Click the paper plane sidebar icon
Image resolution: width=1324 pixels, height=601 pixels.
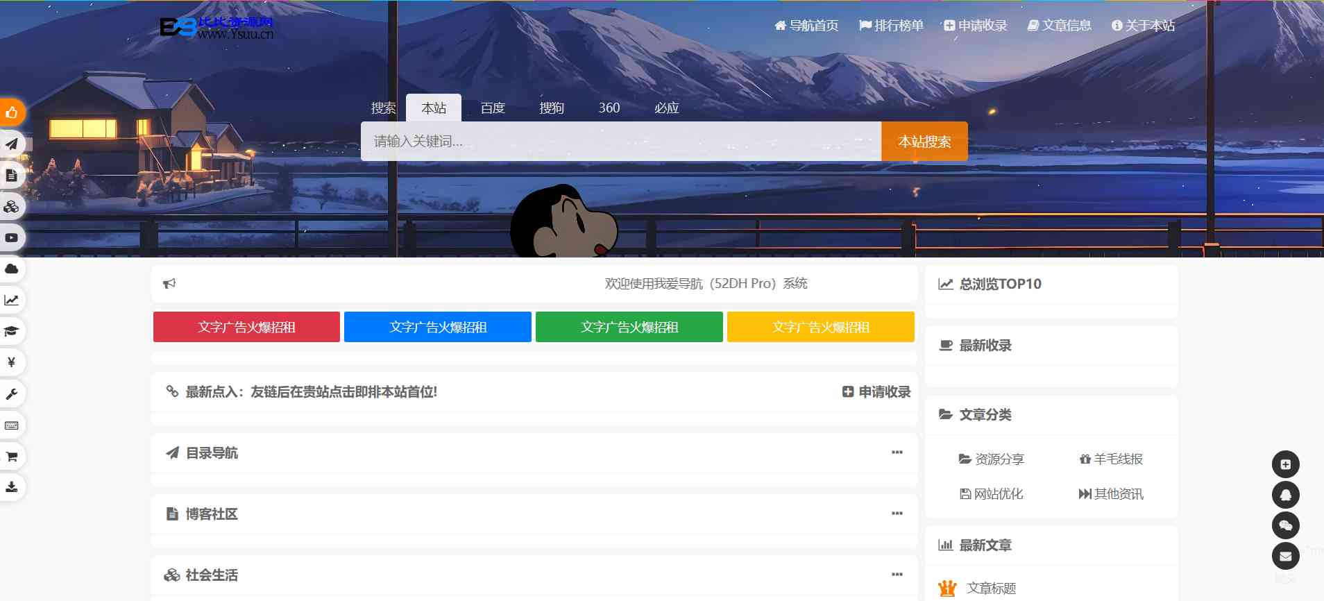coord(12,144)
